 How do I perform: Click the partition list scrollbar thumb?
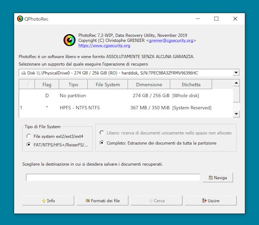pyautogui.click(x=236, y=94)
